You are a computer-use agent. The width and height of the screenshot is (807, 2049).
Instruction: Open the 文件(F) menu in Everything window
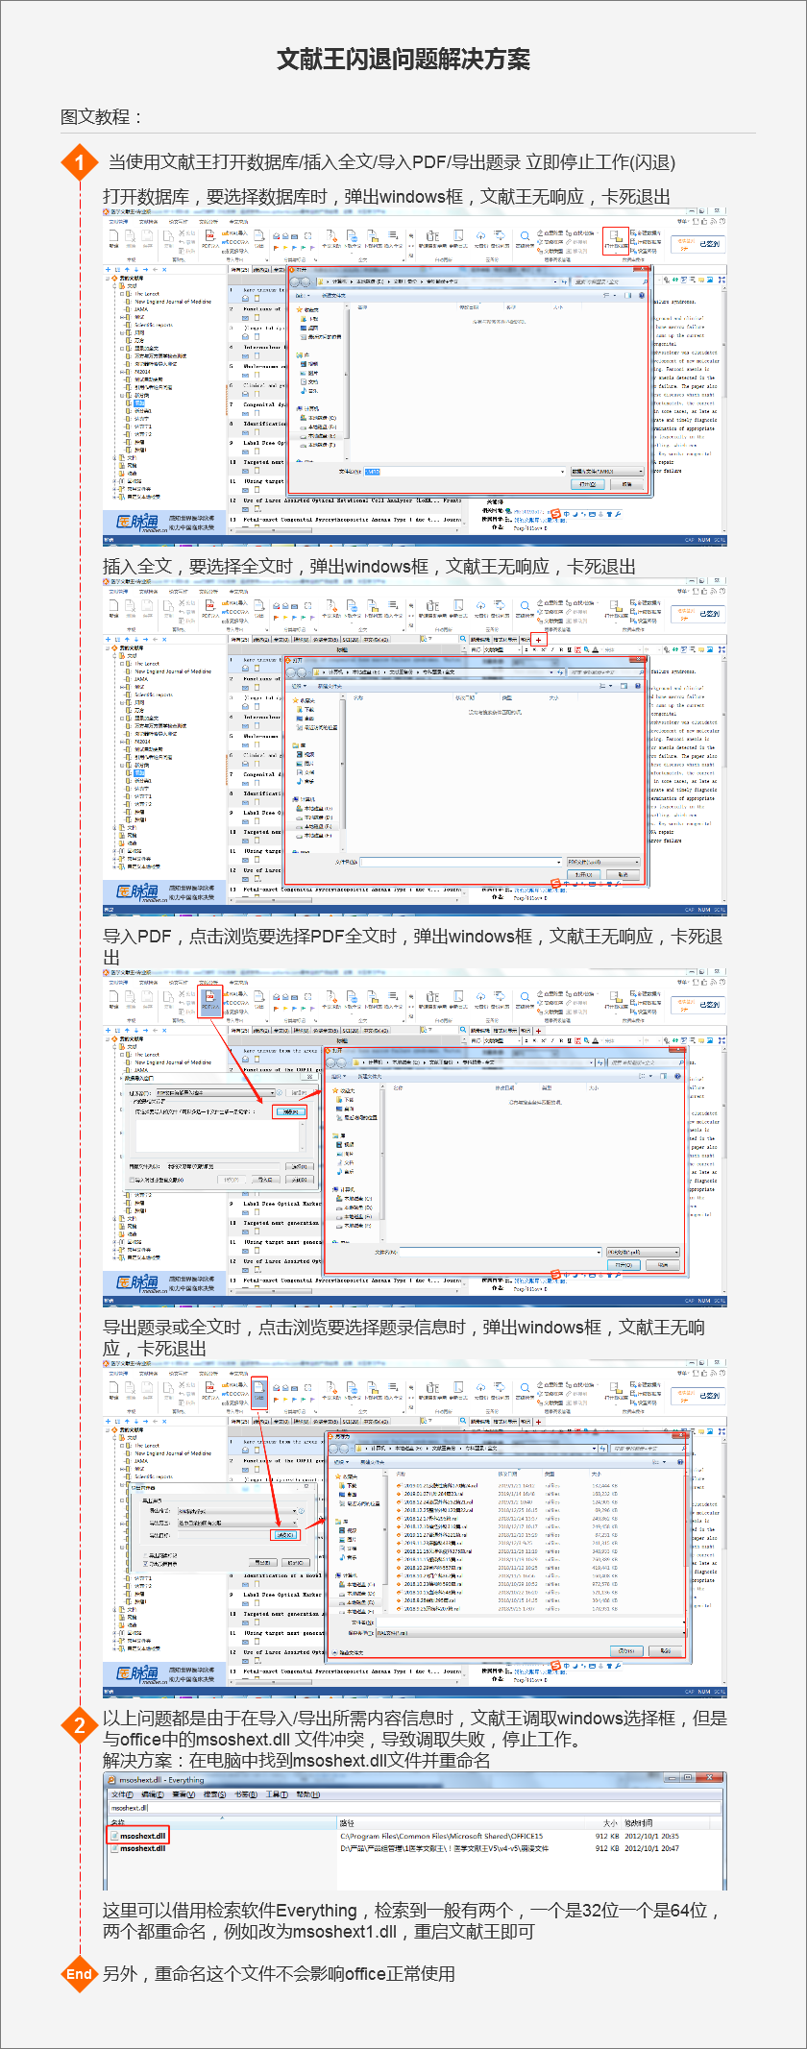tap(122, 1794)
